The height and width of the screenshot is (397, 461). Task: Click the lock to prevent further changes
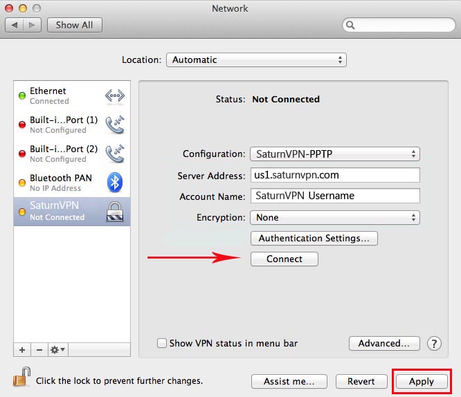click(x=22, y=377)
